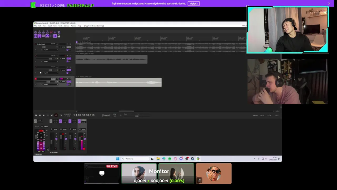The width and height of the screenshot is (337, 190).
Task: Open the Insert menu
Action: (49, 26)
